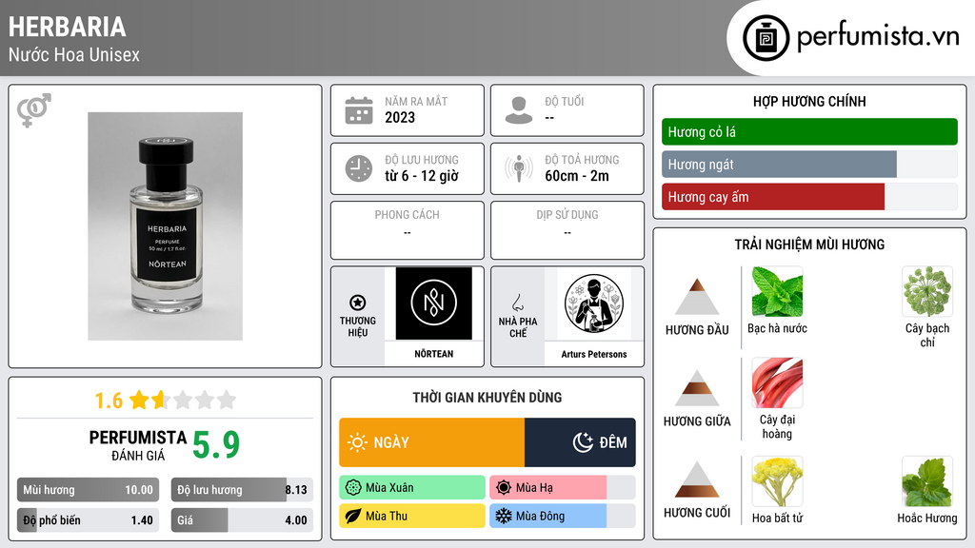The image size is (975, 548).
Task: Click the Mùa Đông season bar
Action: tap(562, 516)
